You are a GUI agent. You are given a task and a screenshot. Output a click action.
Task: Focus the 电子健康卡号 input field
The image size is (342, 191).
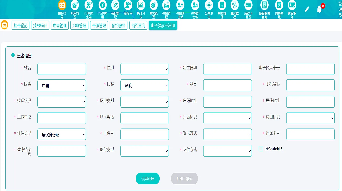pyautogui.click(x=311, y=69)
